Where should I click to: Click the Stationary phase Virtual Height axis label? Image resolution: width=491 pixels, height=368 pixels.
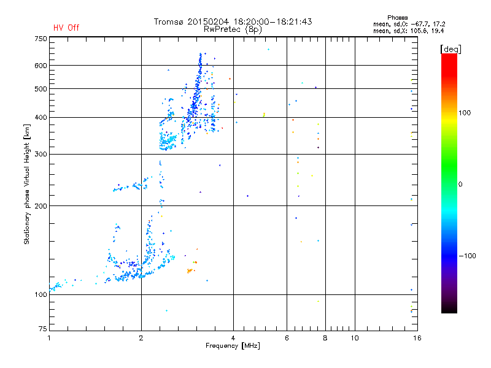[x=27, y=184]
